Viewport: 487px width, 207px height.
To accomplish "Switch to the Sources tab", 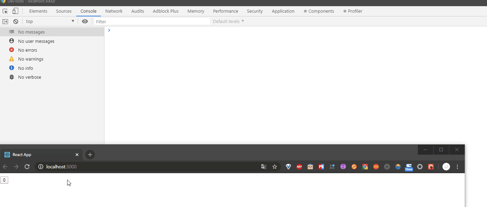I will pos(64,11).
